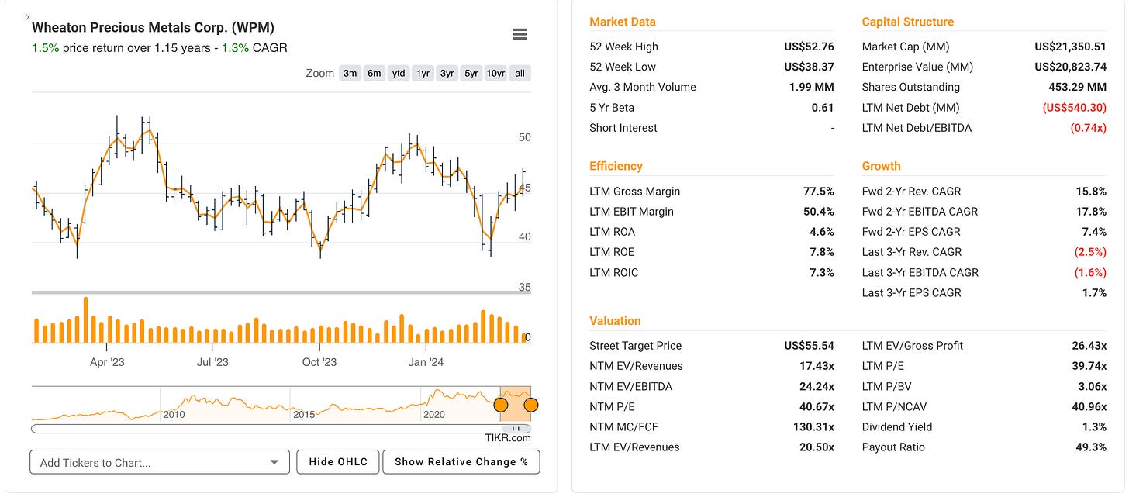The height and width of the screenshot is (497, 1129).
Task: Click the navigator scrollbar grip handle
Action: [x=516, y=428]
